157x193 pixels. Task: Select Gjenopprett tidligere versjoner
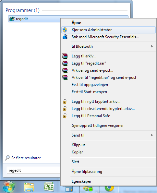coord(98,126)
